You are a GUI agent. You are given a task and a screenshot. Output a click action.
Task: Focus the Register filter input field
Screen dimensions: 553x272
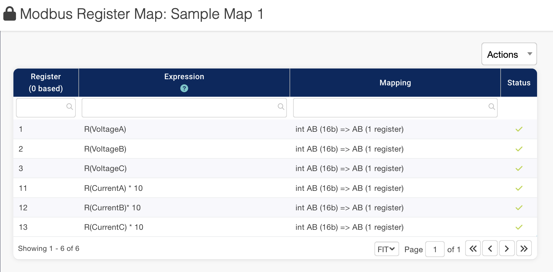pos(41,108)
